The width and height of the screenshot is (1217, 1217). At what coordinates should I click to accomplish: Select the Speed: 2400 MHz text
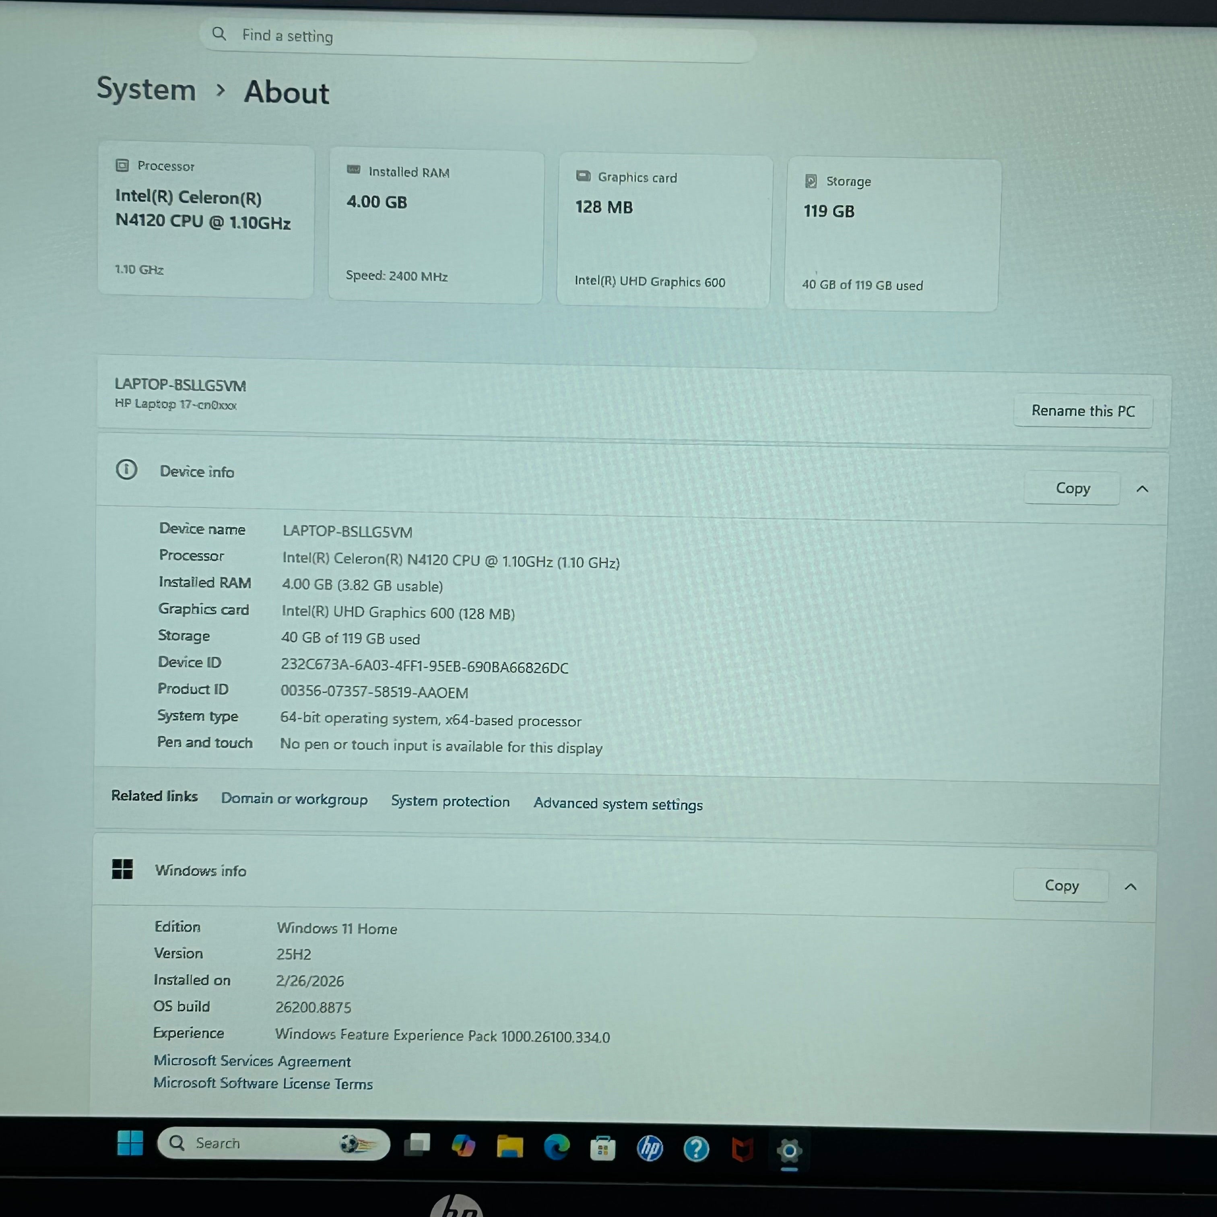pos(397,276)
